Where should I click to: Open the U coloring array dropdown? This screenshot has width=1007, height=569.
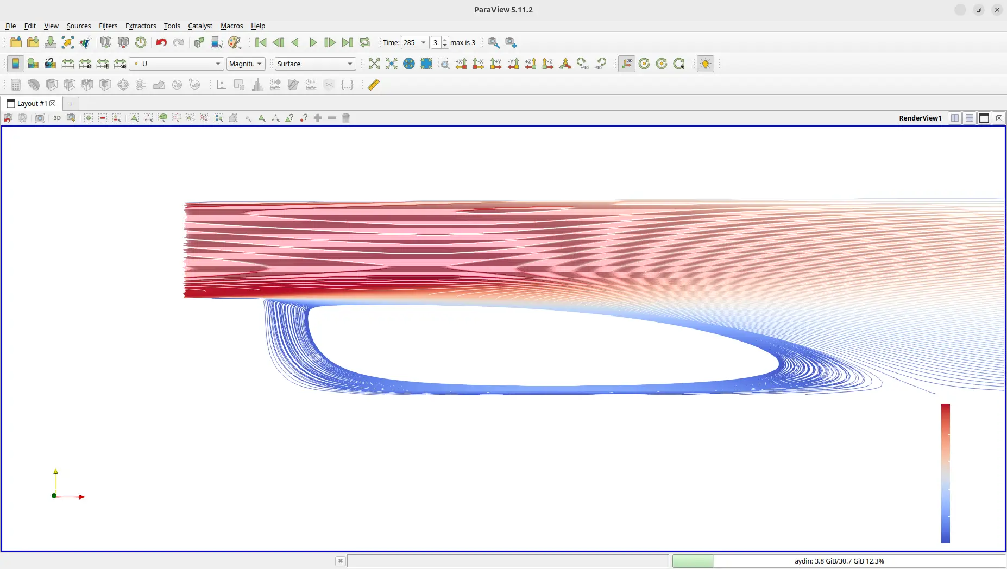177,64
